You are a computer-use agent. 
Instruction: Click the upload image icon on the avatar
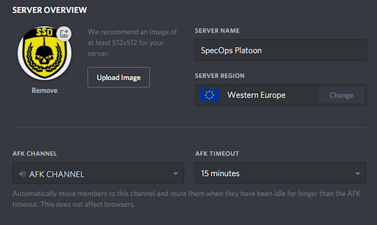(x=64, y=33)
